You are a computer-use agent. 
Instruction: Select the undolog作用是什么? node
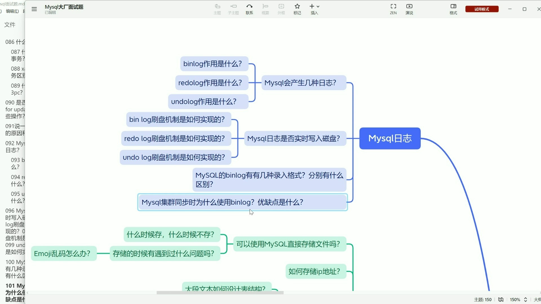pos(208,102)
